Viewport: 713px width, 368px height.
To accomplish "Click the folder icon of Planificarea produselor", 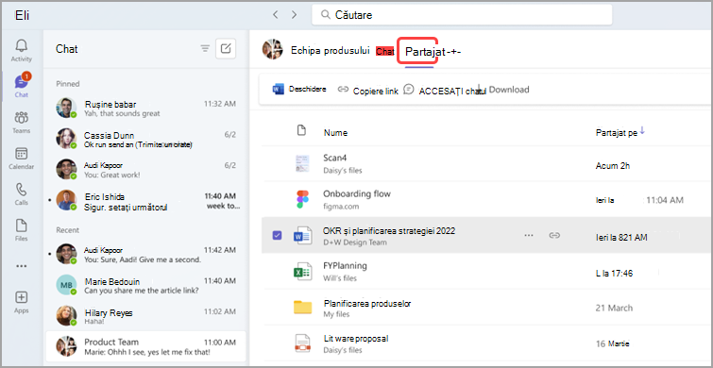I will pyautogui.click(x=302, y=308).
